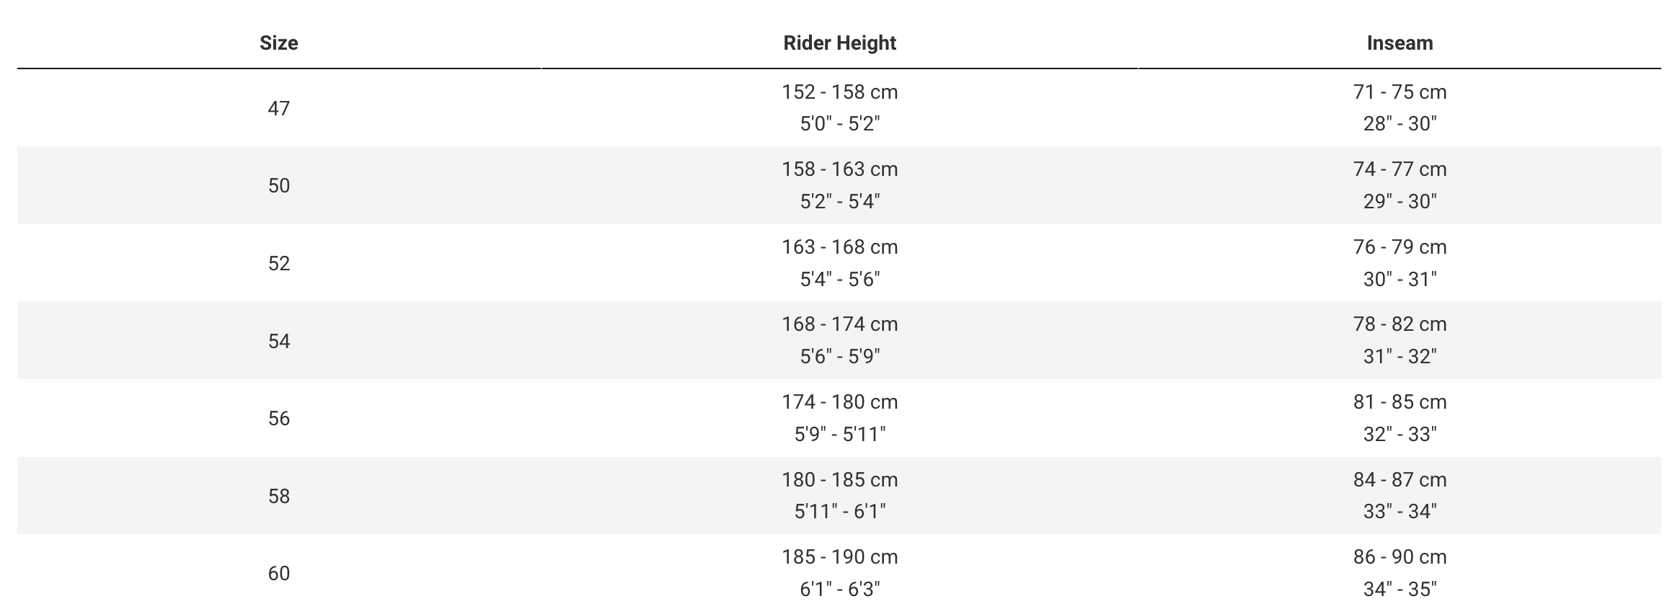The height and width of the screenshot is (604, 1680).
Task: Select the size 58 cell
Action: 278,497
